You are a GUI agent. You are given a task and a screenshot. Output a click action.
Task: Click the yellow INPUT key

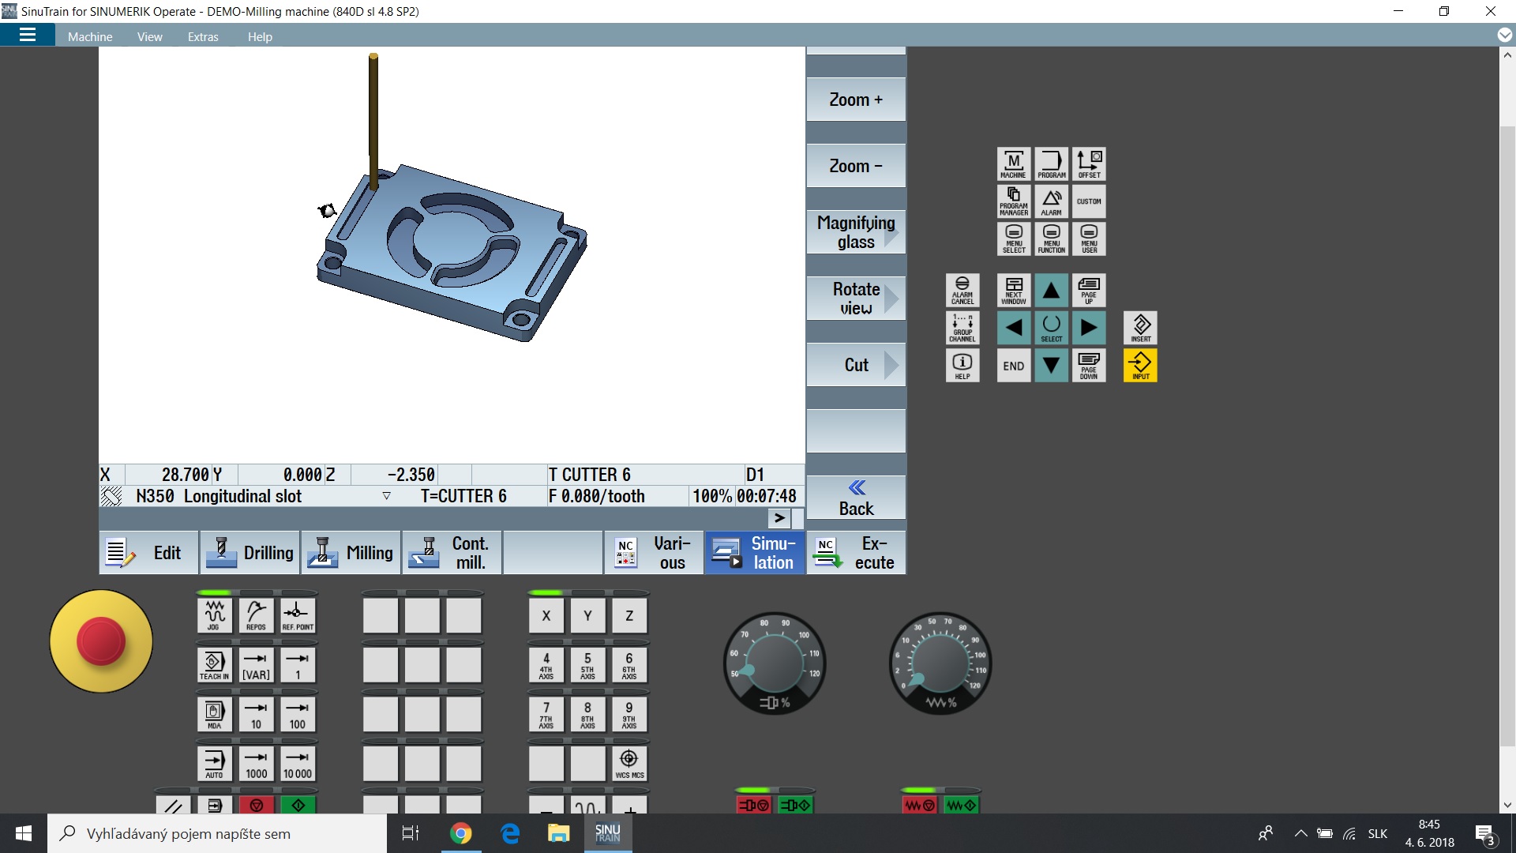click(x=1140, y=366)
